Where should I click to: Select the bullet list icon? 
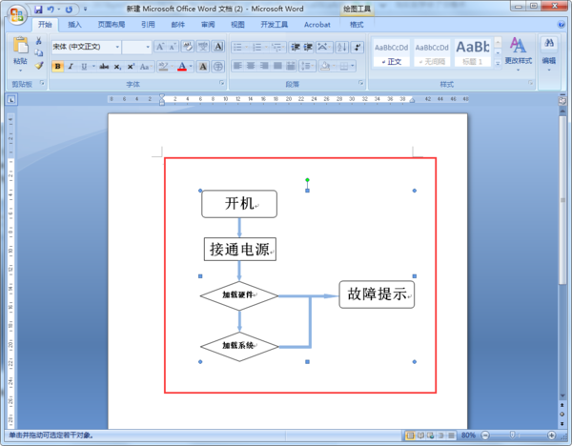(239, 47)
